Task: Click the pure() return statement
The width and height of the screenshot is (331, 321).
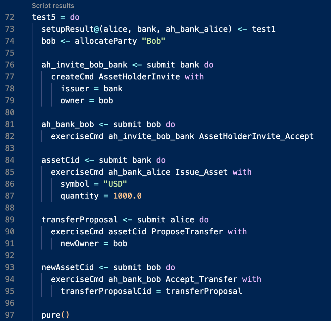Action: 55,315
